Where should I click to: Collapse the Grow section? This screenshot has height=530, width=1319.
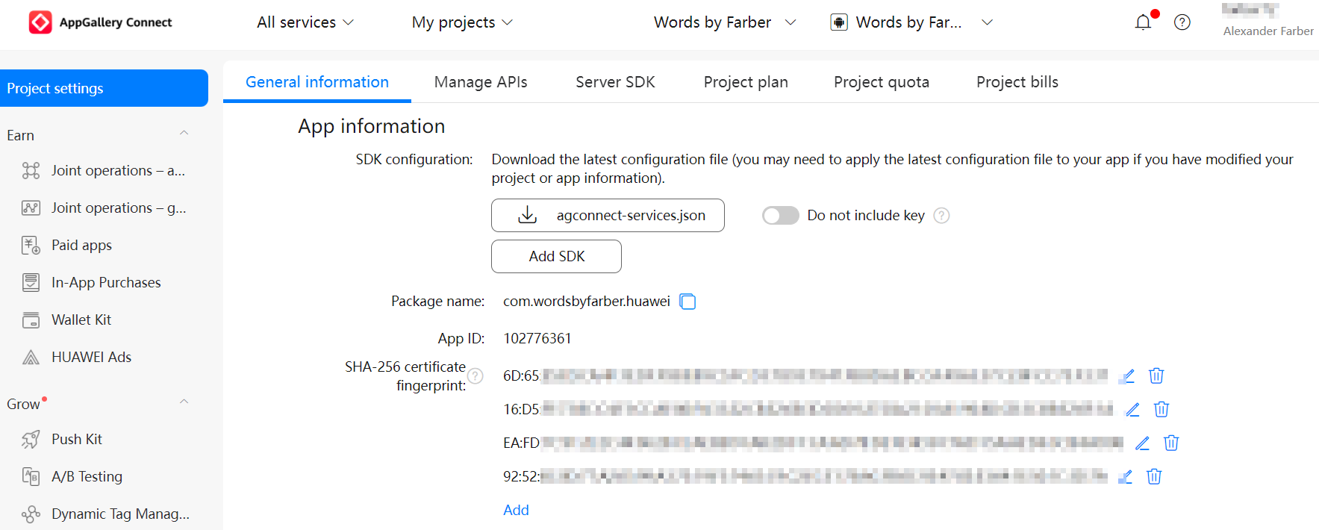tap(184, 402)
